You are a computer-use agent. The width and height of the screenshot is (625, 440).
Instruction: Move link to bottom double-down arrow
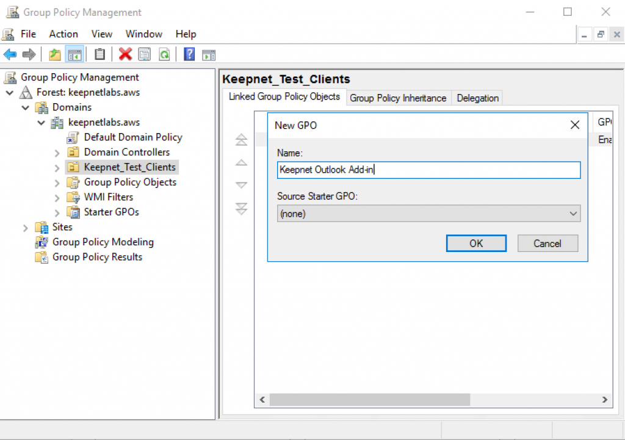[241, 208]
